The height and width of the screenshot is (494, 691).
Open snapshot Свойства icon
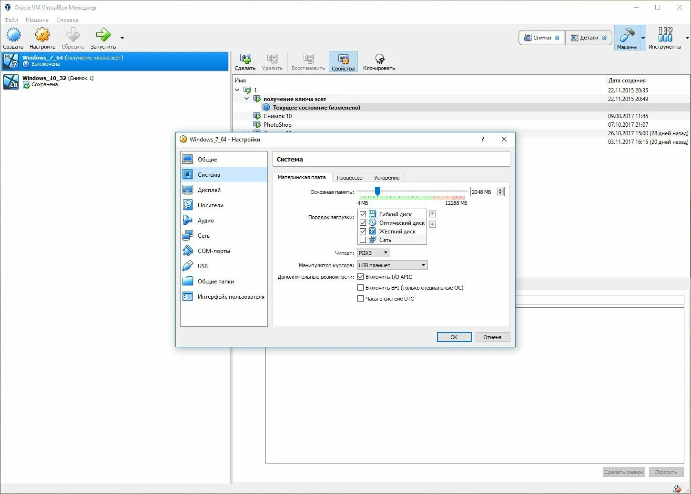[x=343, y=60]
